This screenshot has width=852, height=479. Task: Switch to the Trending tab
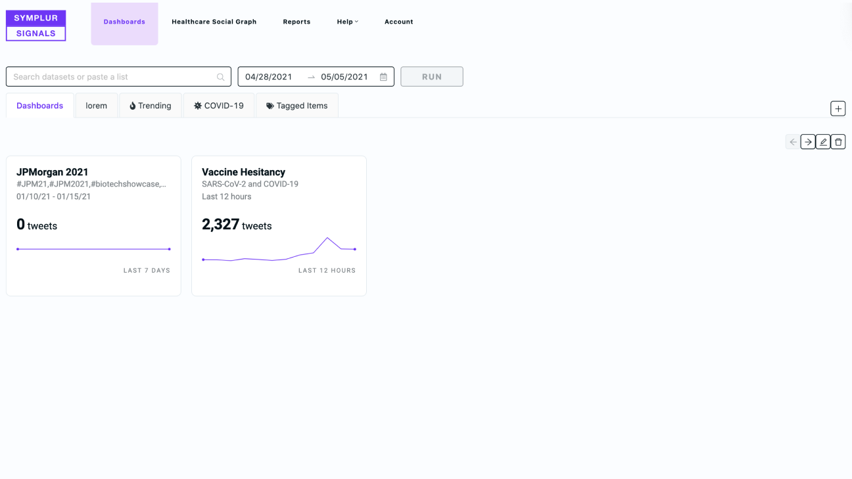coord(151,106)
